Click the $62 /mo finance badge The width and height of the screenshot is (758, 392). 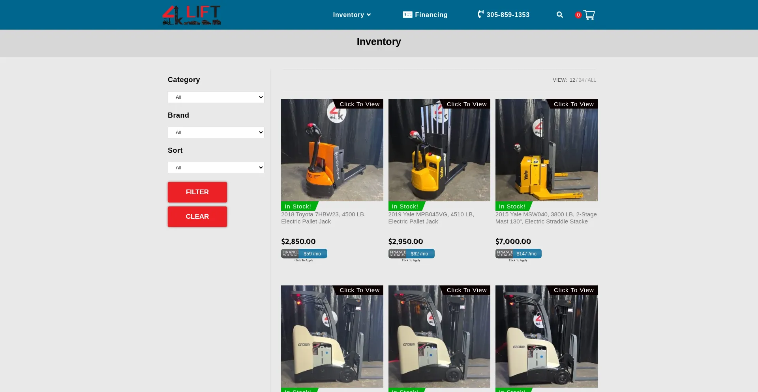411,253
